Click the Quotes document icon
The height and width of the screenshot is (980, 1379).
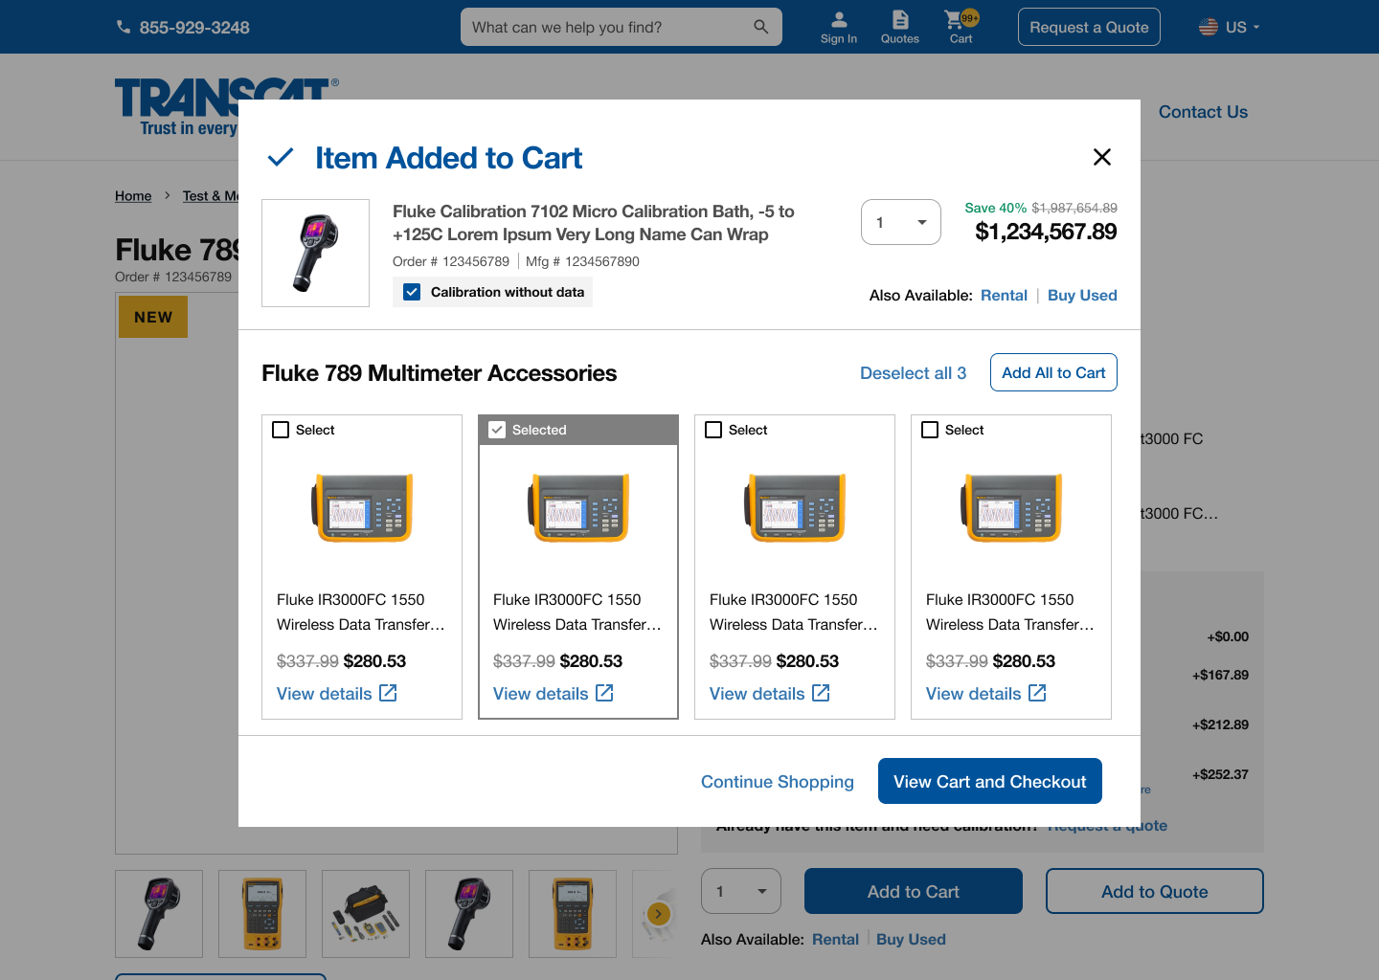point(899,21)
